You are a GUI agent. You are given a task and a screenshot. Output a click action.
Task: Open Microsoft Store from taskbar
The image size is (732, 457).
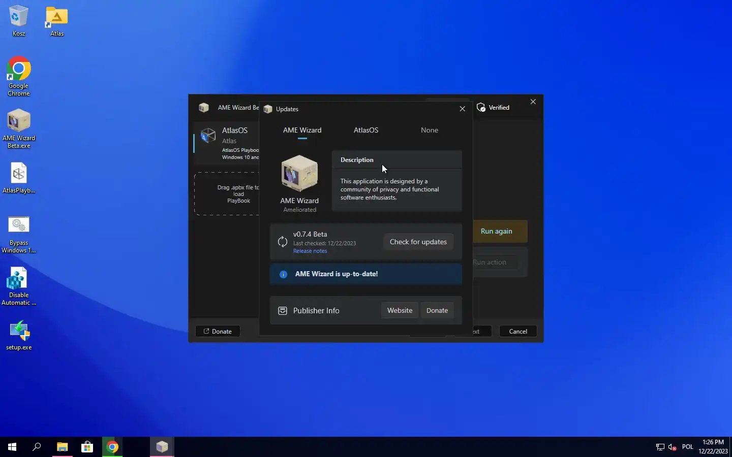click(87, 447)
